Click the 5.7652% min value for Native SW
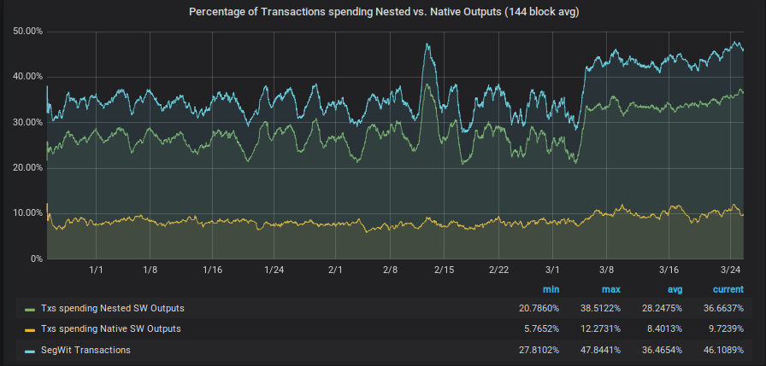Image resolution: width=766 pixels, height=366 pixels. click(542, 329)
